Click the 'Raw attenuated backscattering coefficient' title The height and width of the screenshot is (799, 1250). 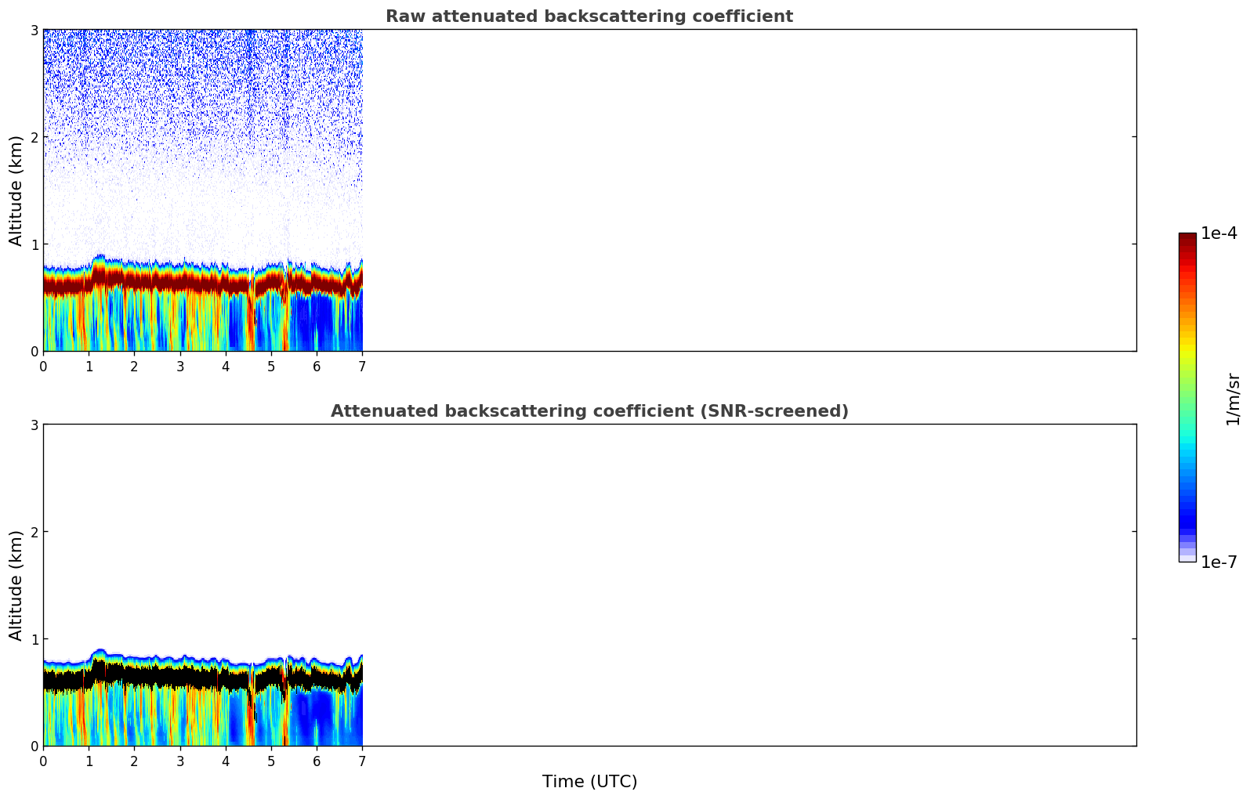(589, 16)
